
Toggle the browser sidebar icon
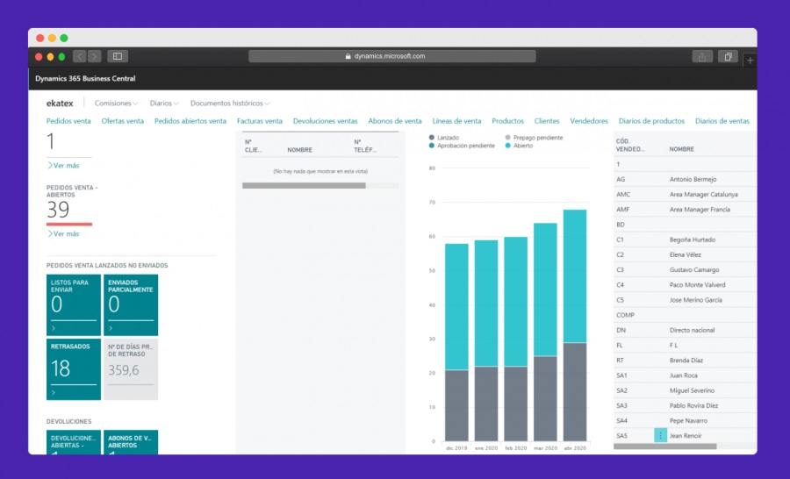(118, 56)
